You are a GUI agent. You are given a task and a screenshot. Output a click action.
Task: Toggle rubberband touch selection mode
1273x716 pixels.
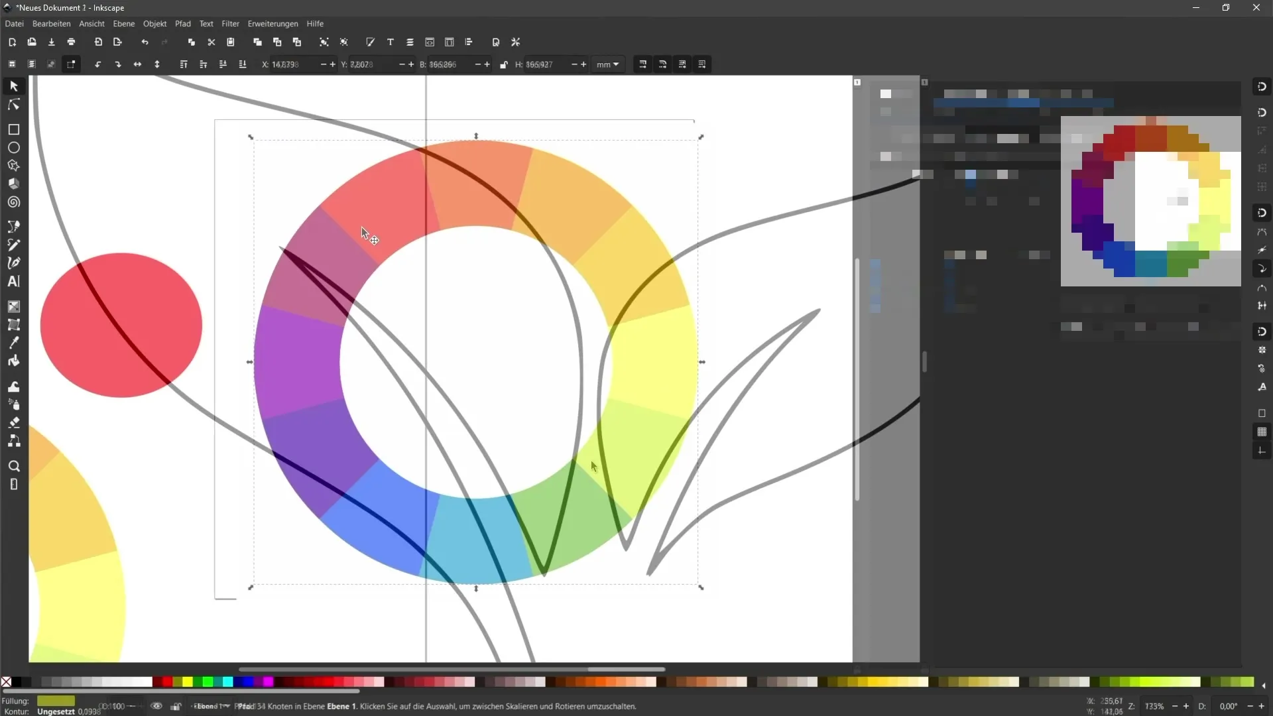pyautogui.click(x=71, y=64)
